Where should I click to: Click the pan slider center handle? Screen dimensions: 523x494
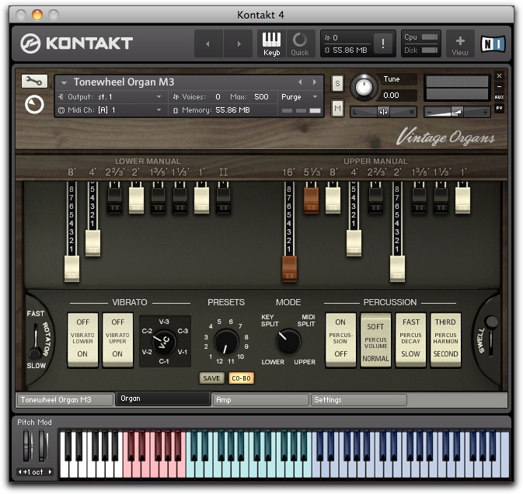click(383, 113)
